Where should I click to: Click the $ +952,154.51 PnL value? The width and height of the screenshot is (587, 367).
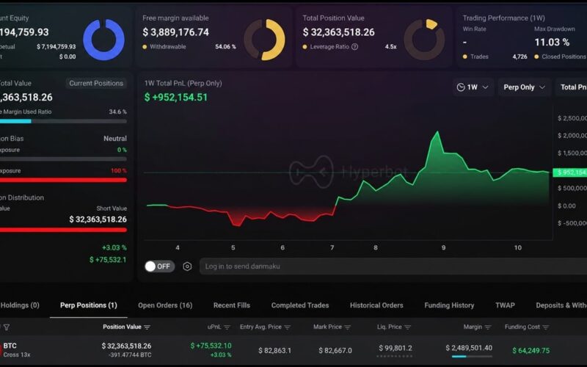tap(176, 98)
